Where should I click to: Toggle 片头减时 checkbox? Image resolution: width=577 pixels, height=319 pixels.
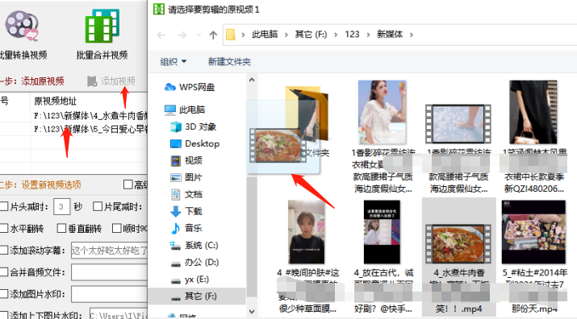[x=4, y=206]
